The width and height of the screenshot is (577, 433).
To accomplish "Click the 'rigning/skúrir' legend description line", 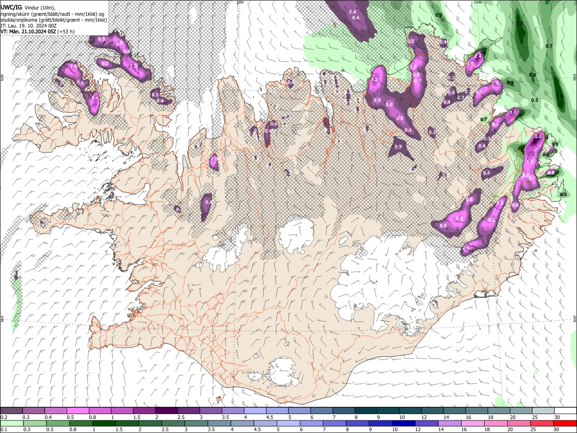I will coord(52,14).
